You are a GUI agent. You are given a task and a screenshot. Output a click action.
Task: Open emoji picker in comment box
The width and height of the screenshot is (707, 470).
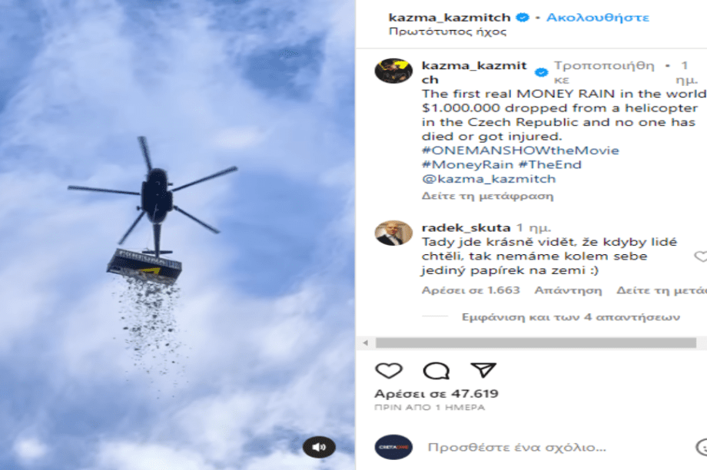pyautogui.click(x=702, y=447)
